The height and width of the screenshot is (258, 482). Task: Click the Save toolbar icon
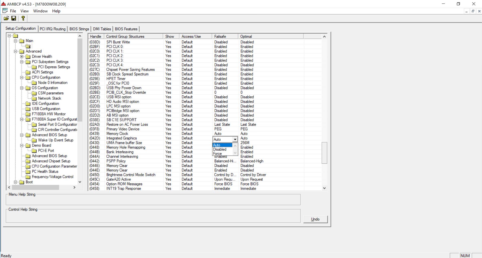pyautogui.click(x=14, y=18)
